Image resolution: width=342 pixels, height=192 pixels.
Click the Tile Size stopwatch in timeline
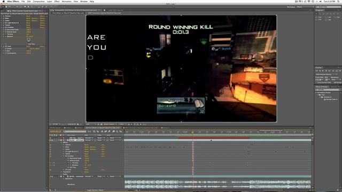(68, 163)
